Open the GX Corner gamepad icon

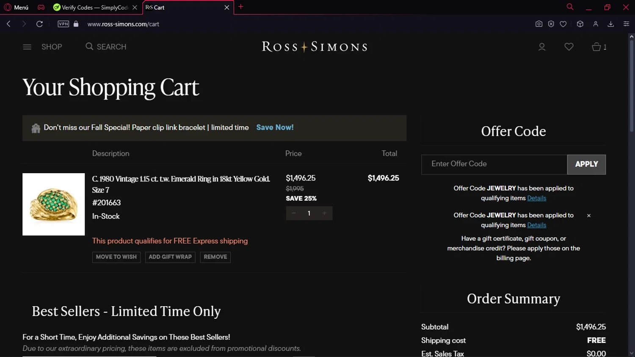pos(41,7)
